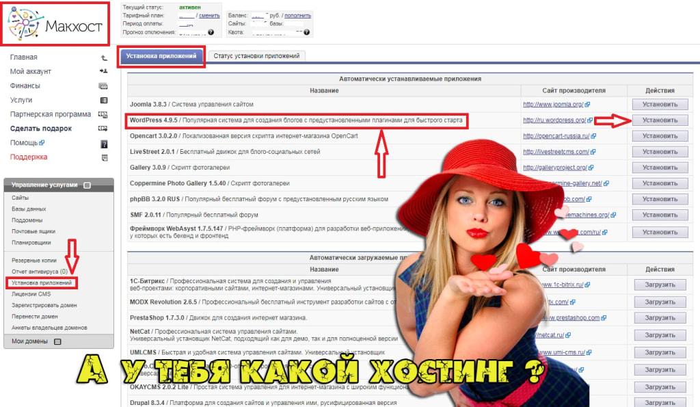Click Установить for WordPress 4.9.5
700x407 pixels.
pyautogui.click(x=659, y=120)
